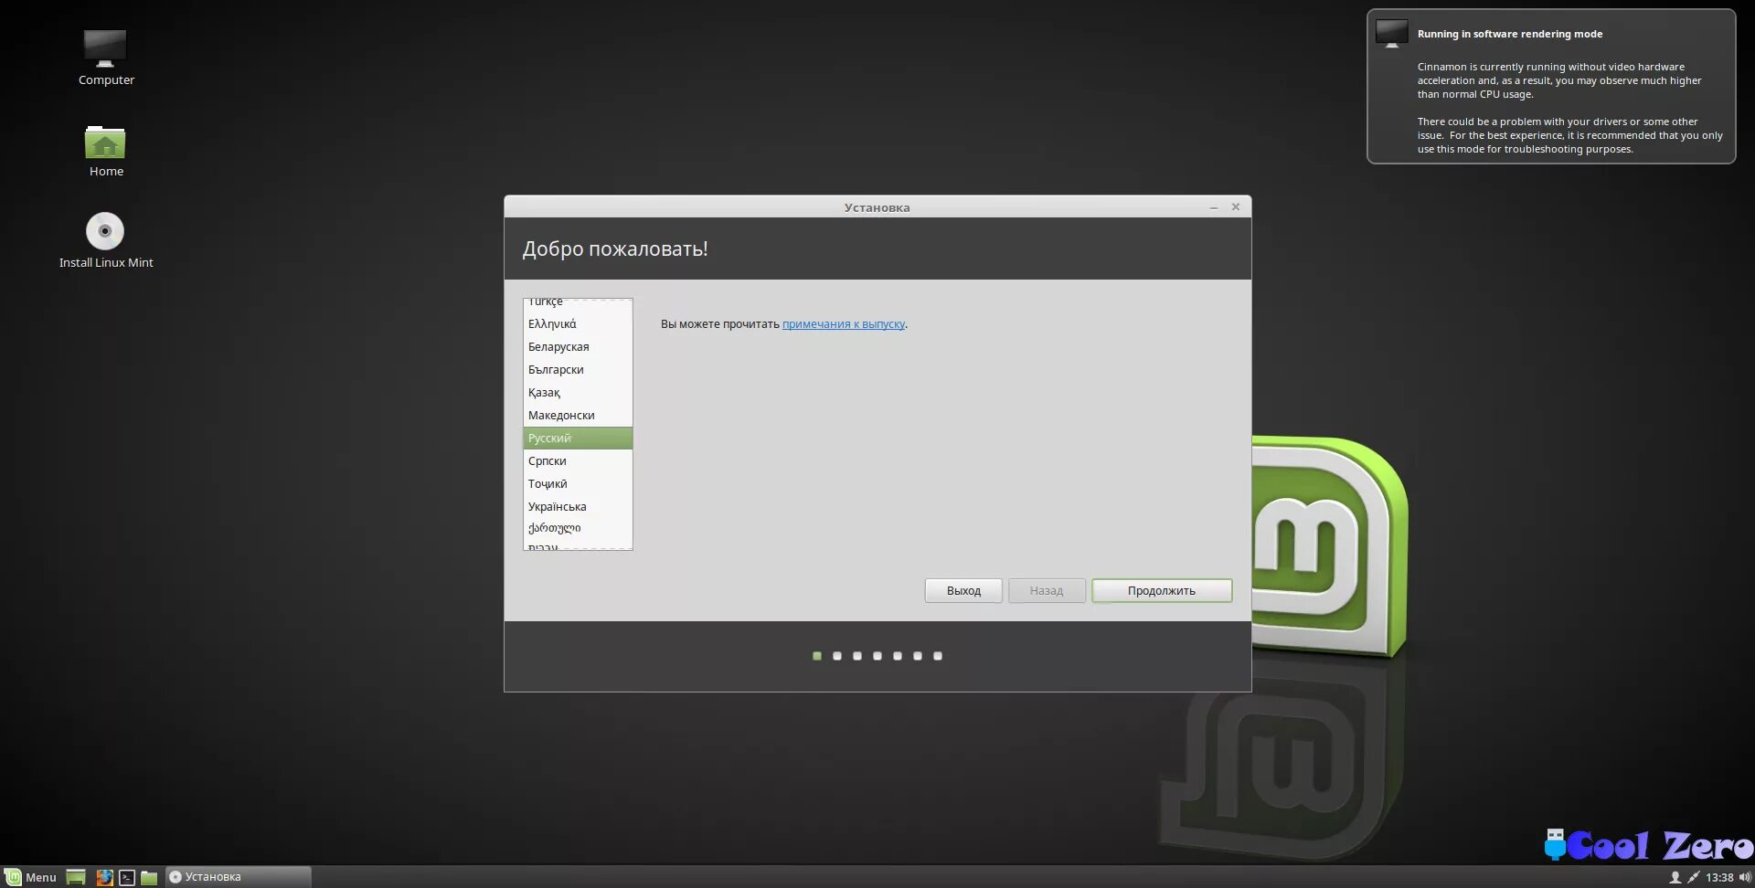Select Беларуская in the language list
Viewport: 1755px width, 888px height.
coord(578,346)
